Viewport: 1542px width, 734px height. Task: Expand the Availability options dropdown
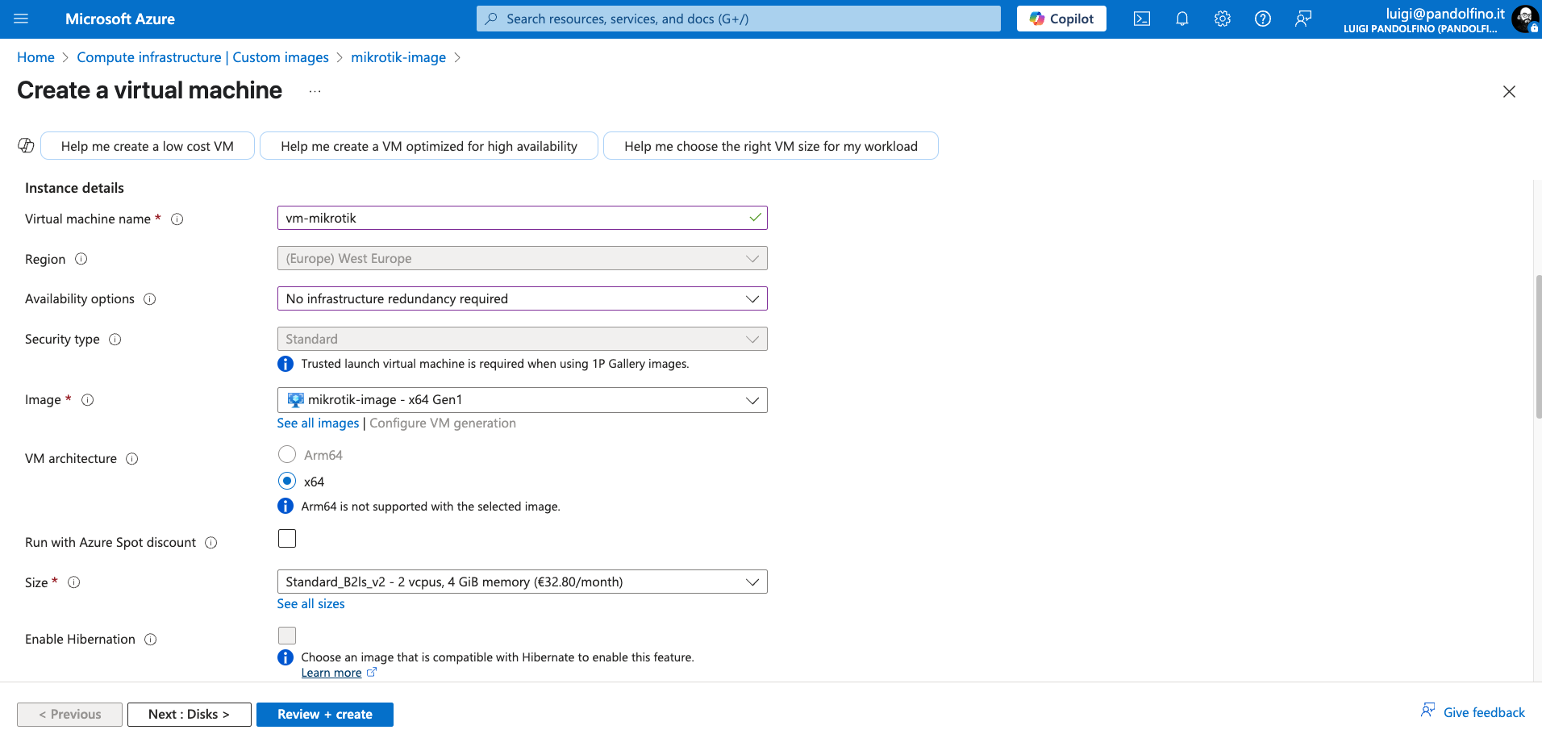[x=521, y=299]
